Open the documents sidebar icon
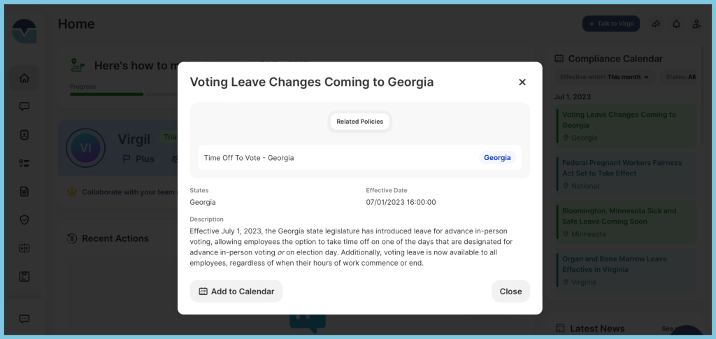Screen dimensions: 716x339 click(24, 192)
